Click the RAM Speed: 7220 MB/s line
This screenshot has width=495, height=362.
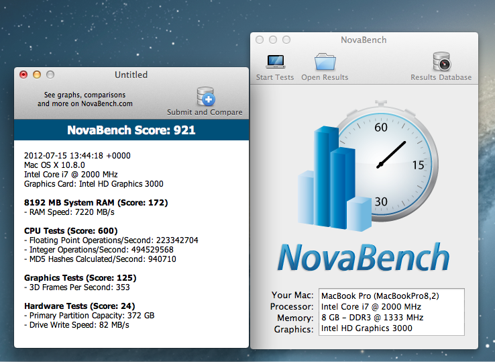point(69,212)
